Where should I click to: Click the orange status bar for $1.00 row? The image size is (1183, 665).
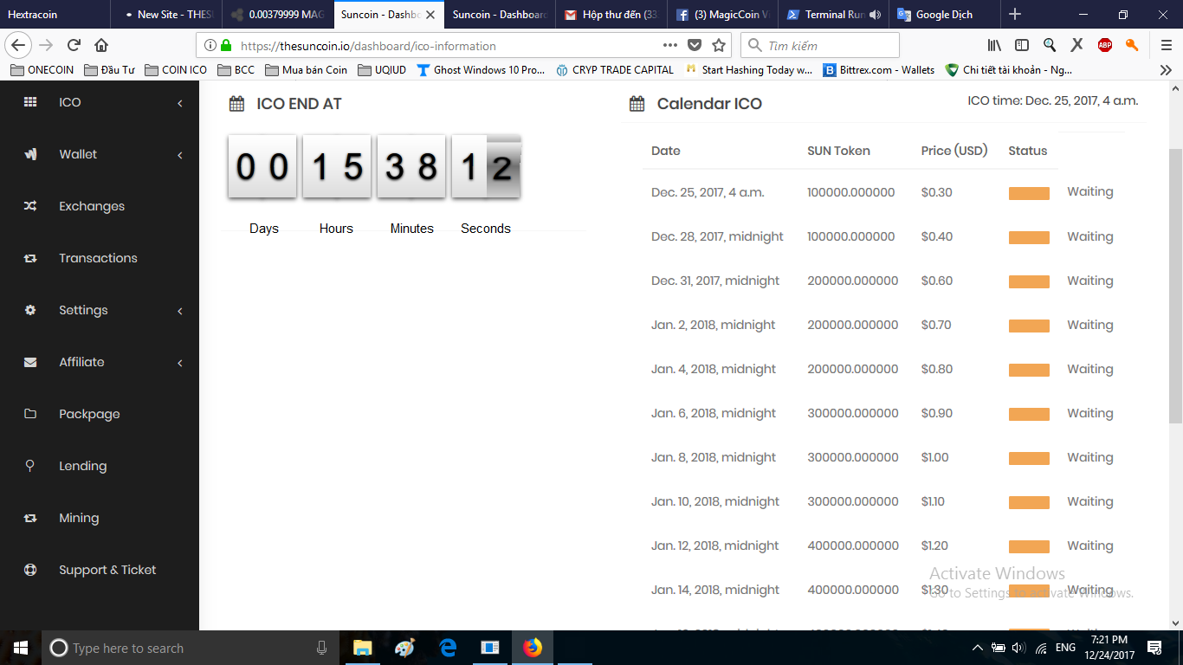click(x=1029, y=458)
